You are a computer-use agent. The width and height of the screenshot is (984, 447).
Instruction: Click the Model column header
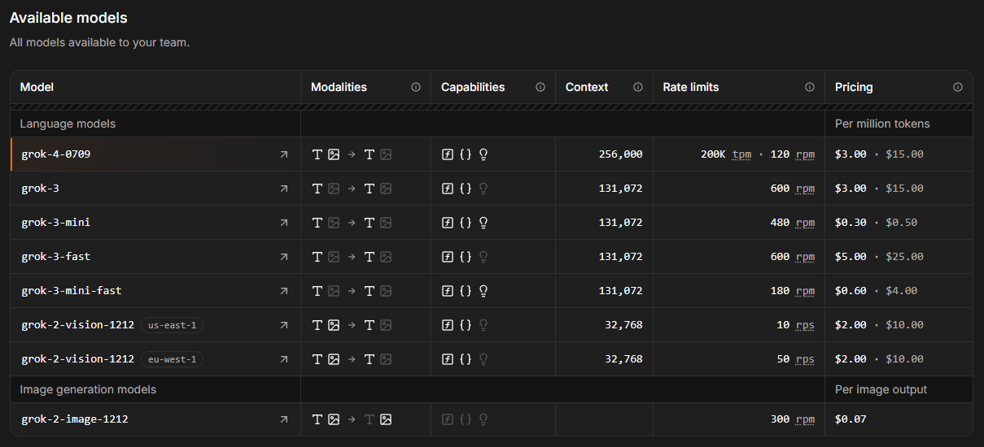(x=37, y=87)
